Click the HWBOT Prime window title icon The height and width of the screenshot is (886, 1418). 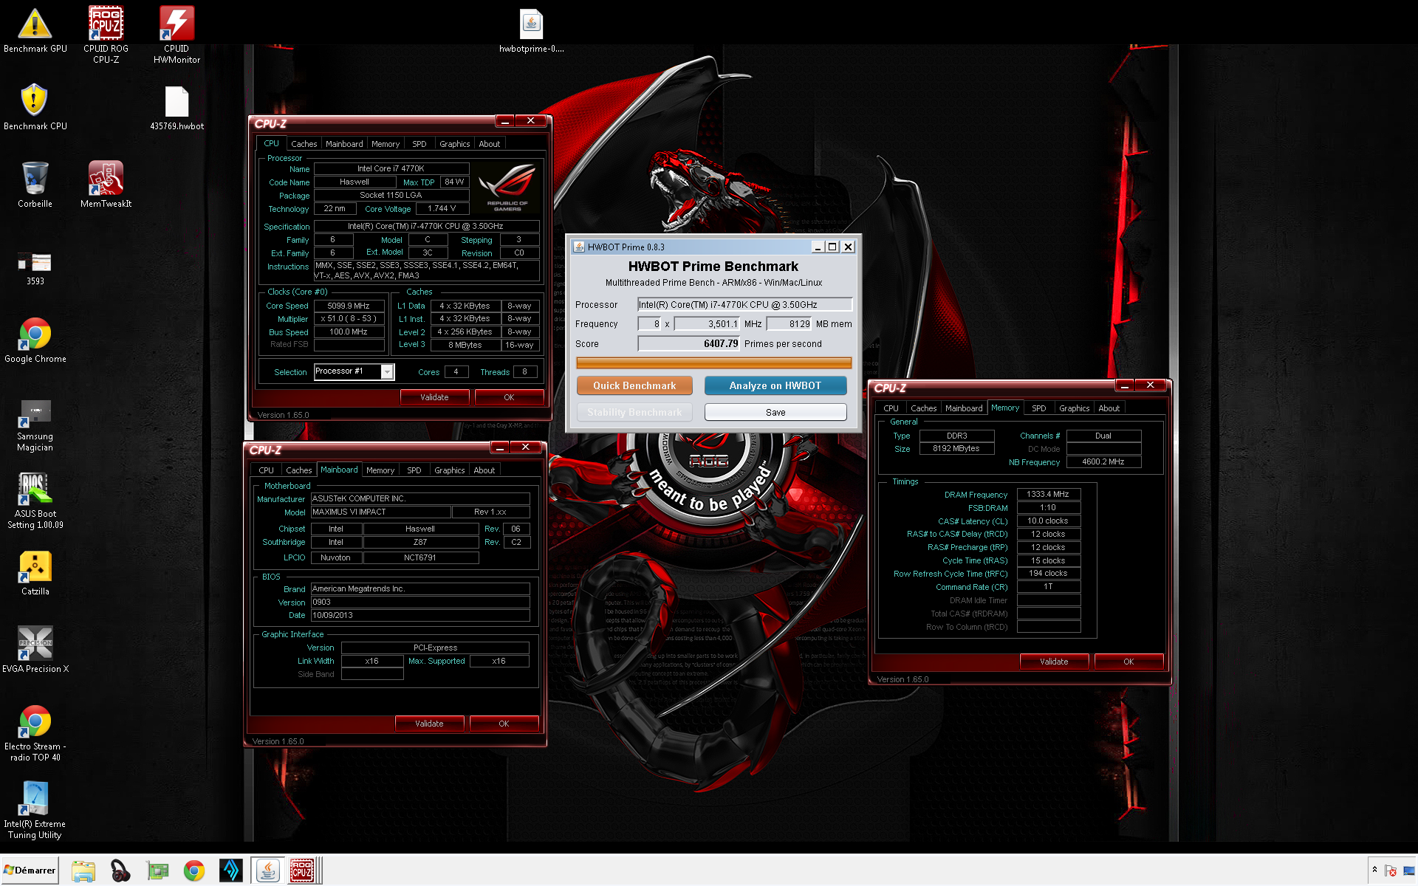coord(579,247)
